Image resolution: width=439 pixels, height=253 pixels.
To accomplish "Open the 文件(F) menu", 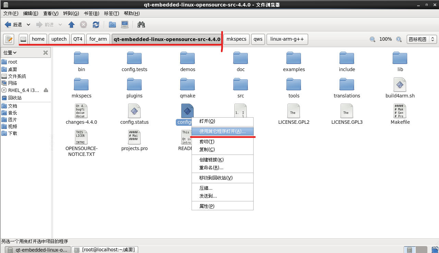I will [11, 13].
